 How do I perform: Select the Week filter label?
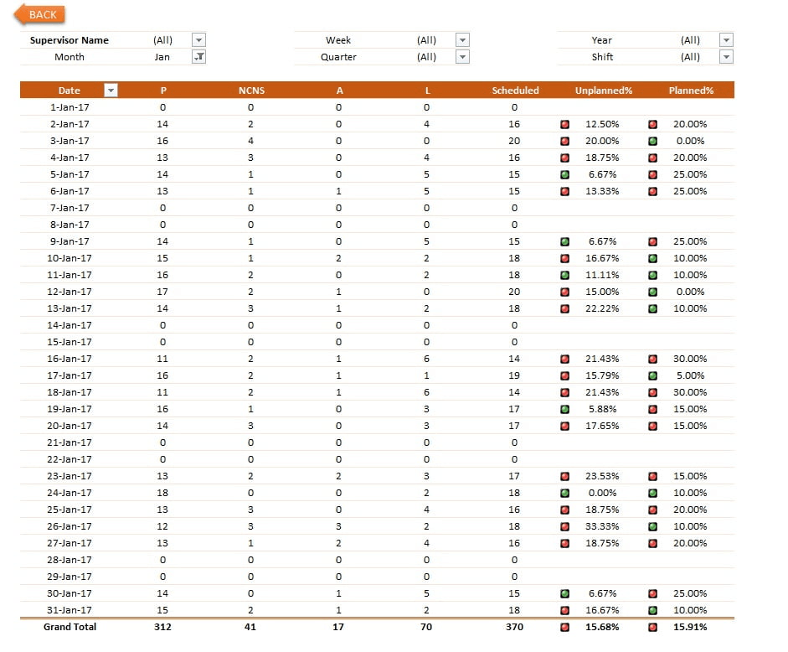(338, 40)
